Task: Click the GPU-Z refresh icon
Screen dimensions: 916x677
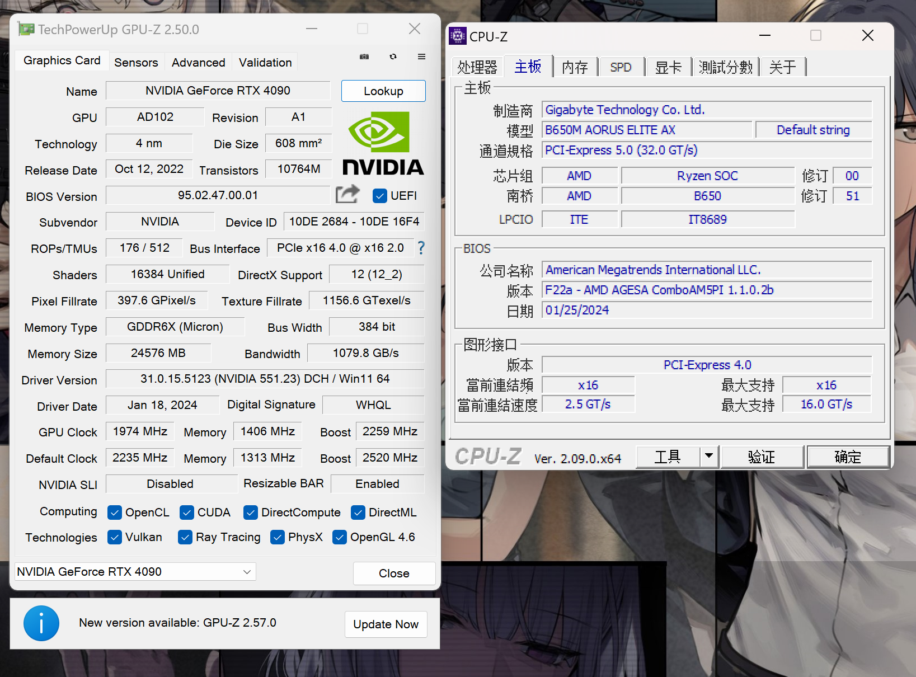Action: [x=393, y=57]
